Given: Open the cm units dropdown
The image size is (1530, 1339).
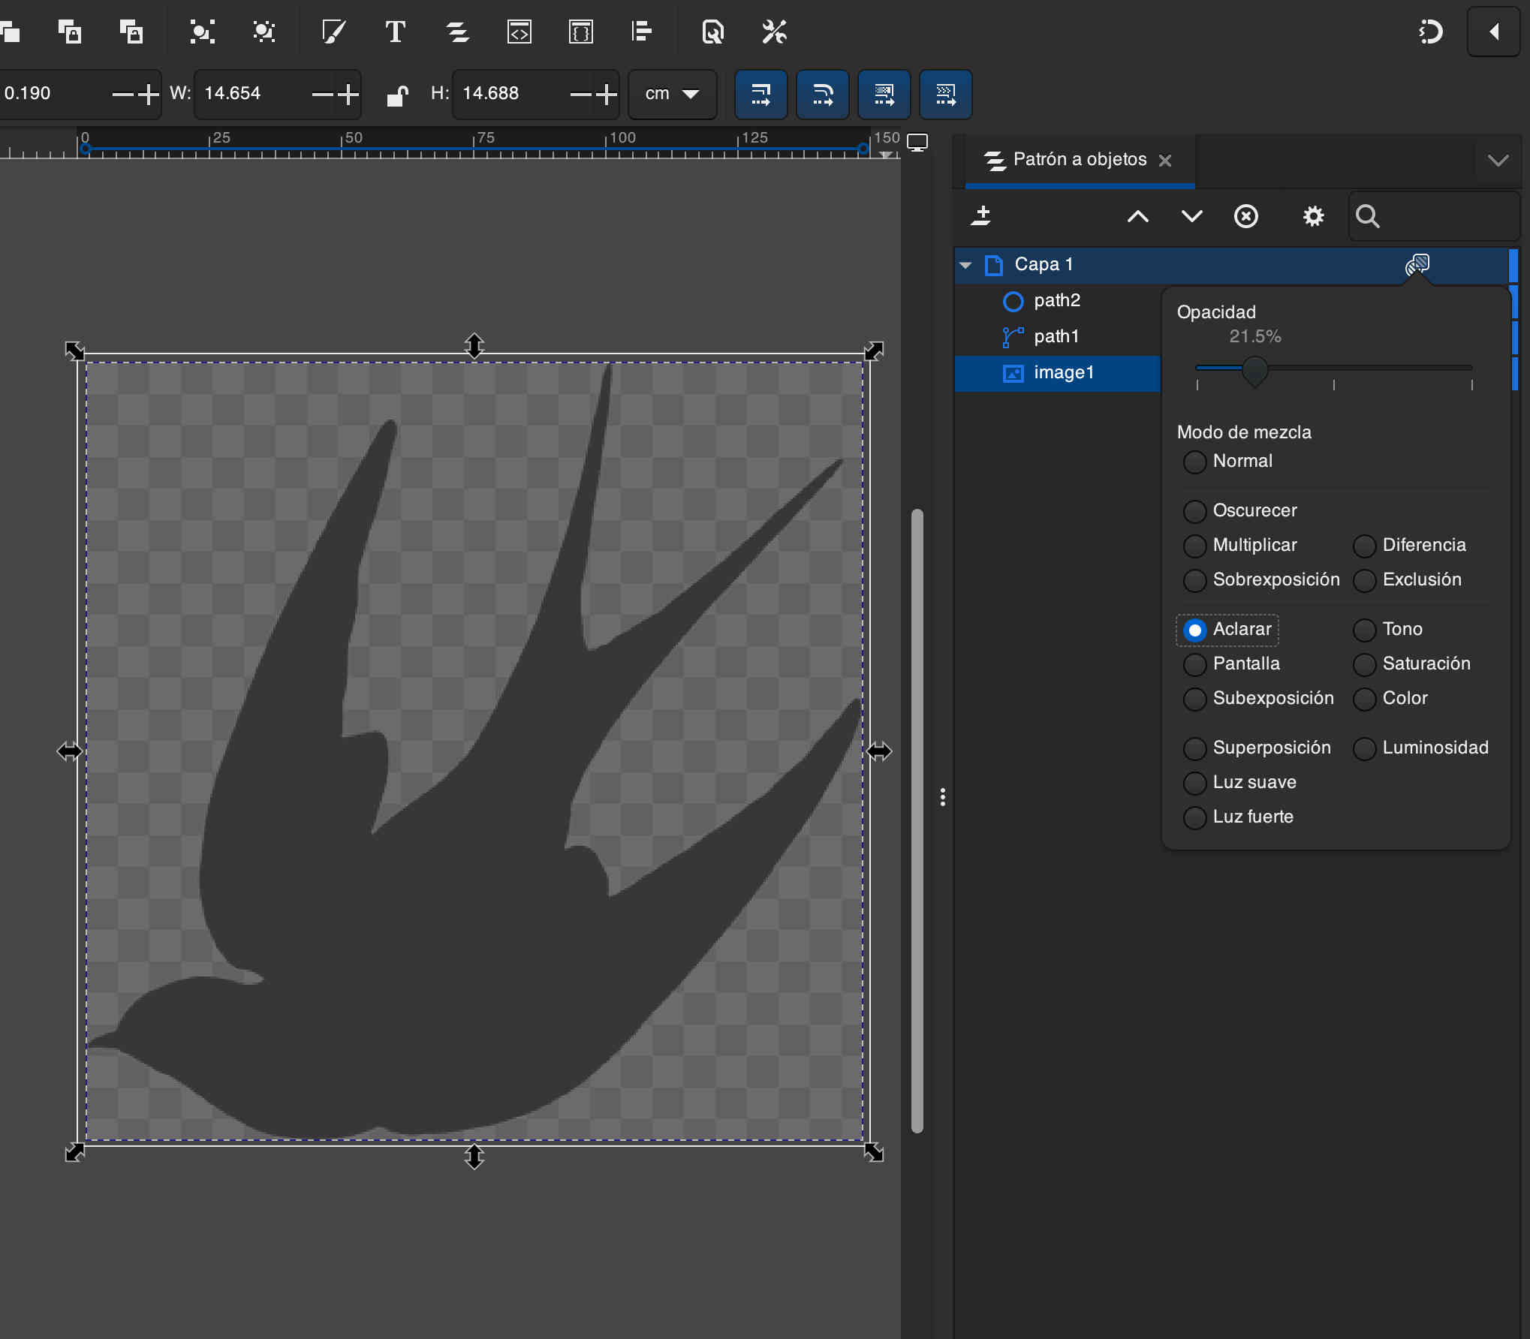Looking at the screenshot, I should (672, 95).
